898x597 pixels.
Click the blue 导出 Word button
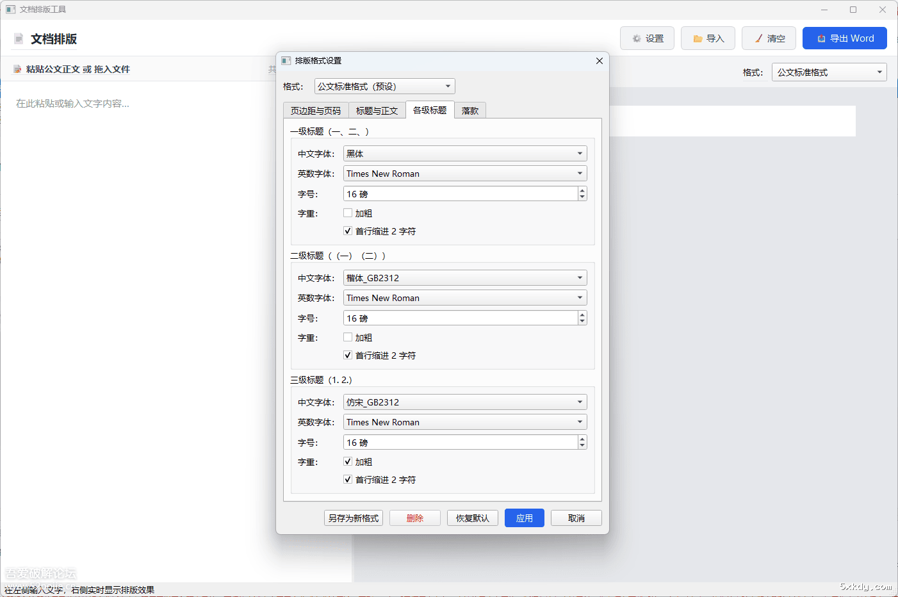click(x=845, y=38)
